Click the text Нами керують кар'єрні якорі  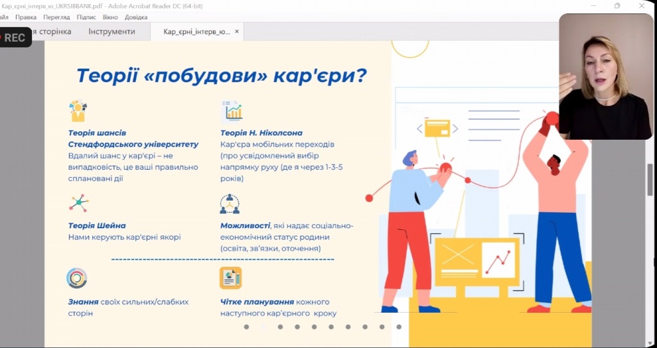124,237
